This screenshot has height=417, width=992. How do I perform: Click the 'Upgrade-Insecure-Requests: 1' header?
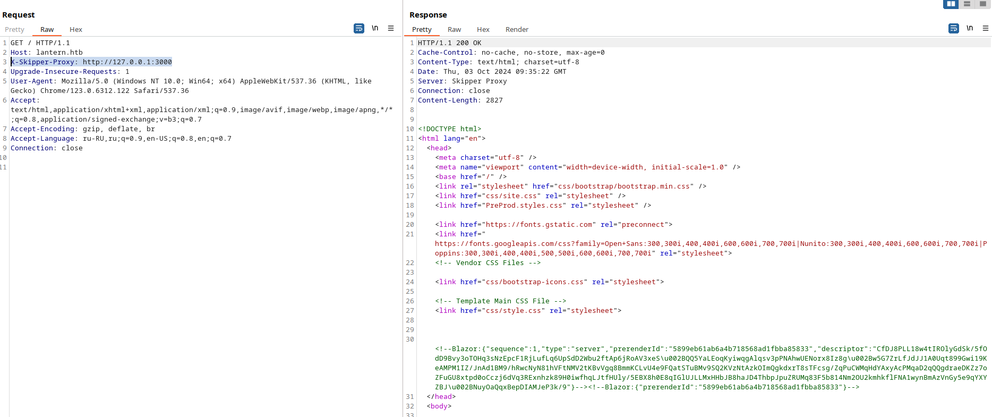point(70,72)
